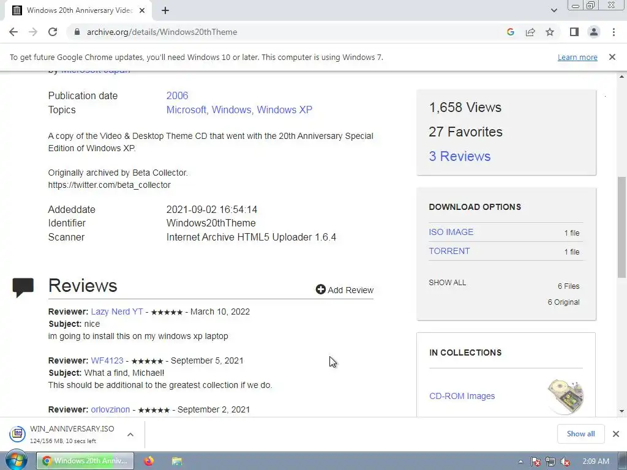Image resolution: width=627 pixels, height=470 pixels.
Task: Open reviewer orlovzinon profile
Action: coord(110,409)
